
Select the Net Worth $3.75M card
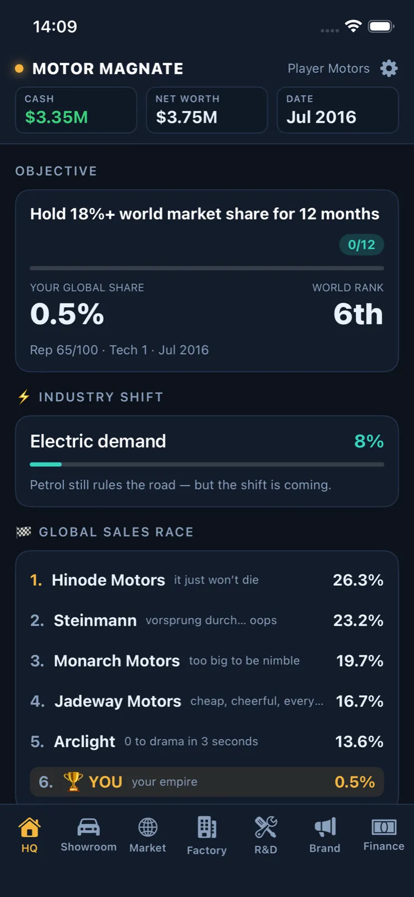207,110
